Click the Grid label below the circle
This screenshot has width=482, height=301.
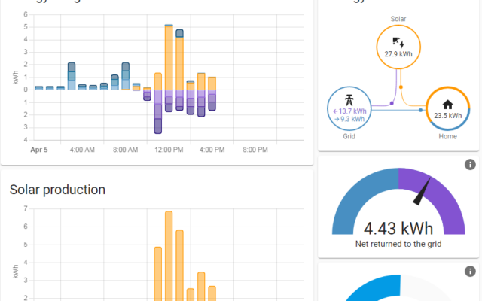click(349, 136)
